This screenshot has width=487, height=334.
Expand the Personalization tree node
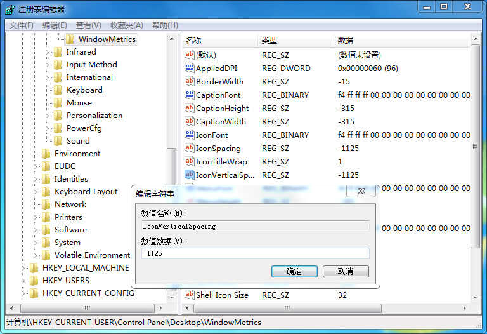click(x=47, y=116)
